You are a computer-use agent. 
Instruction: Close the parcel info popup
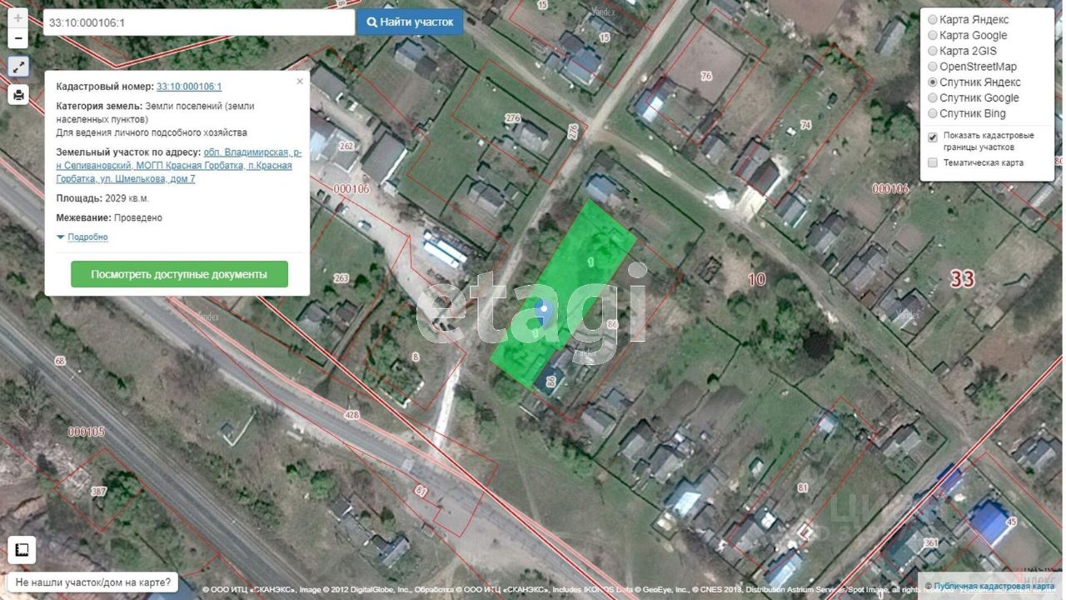pos(300,82)
